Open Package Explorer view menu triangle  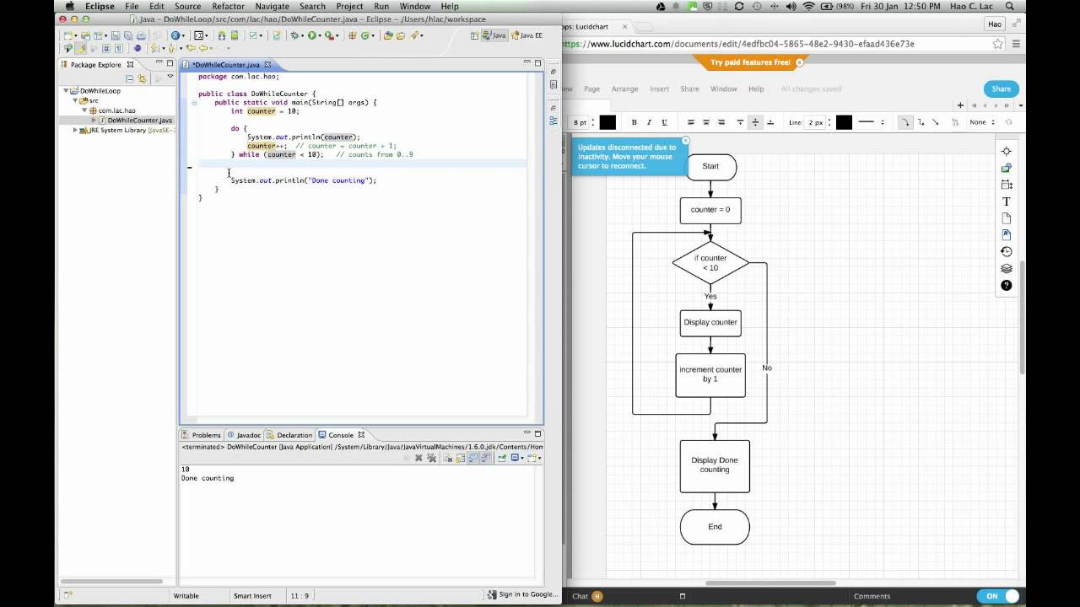(170, 77)
